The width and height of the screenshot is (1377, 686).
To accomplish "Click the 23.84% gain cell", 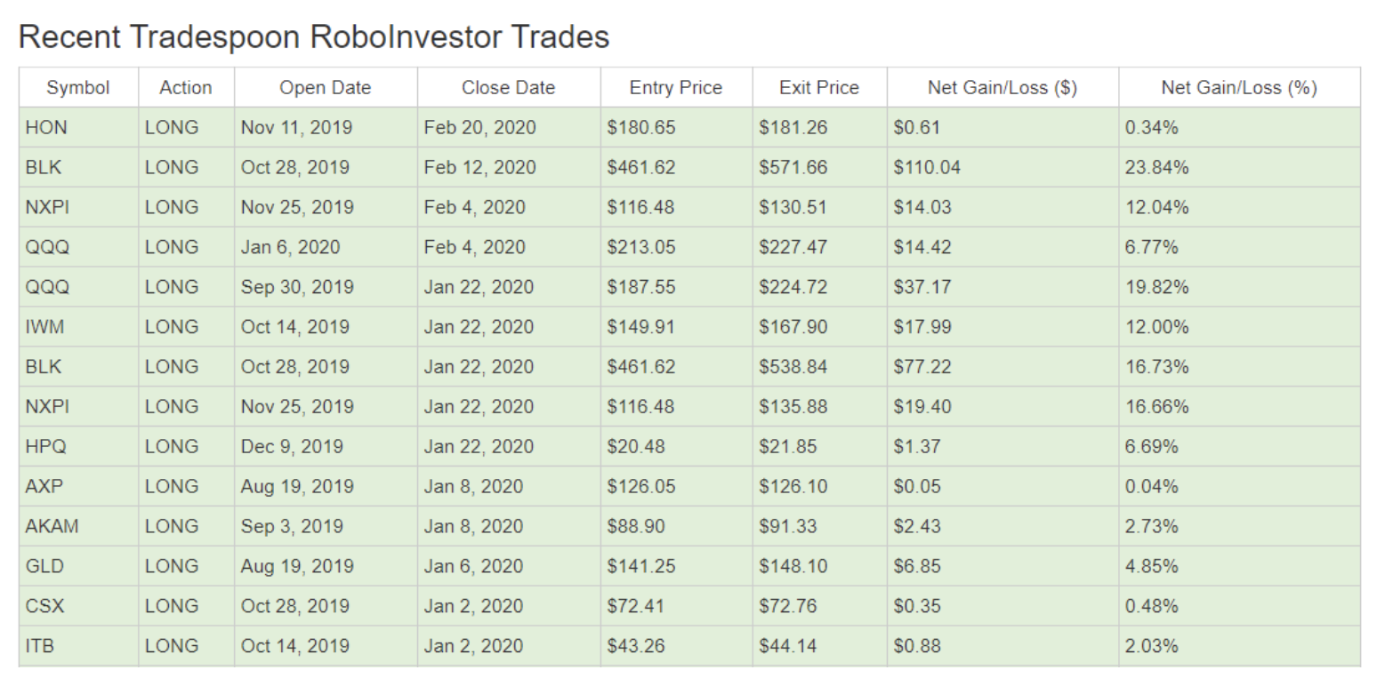I will 1239,168.
